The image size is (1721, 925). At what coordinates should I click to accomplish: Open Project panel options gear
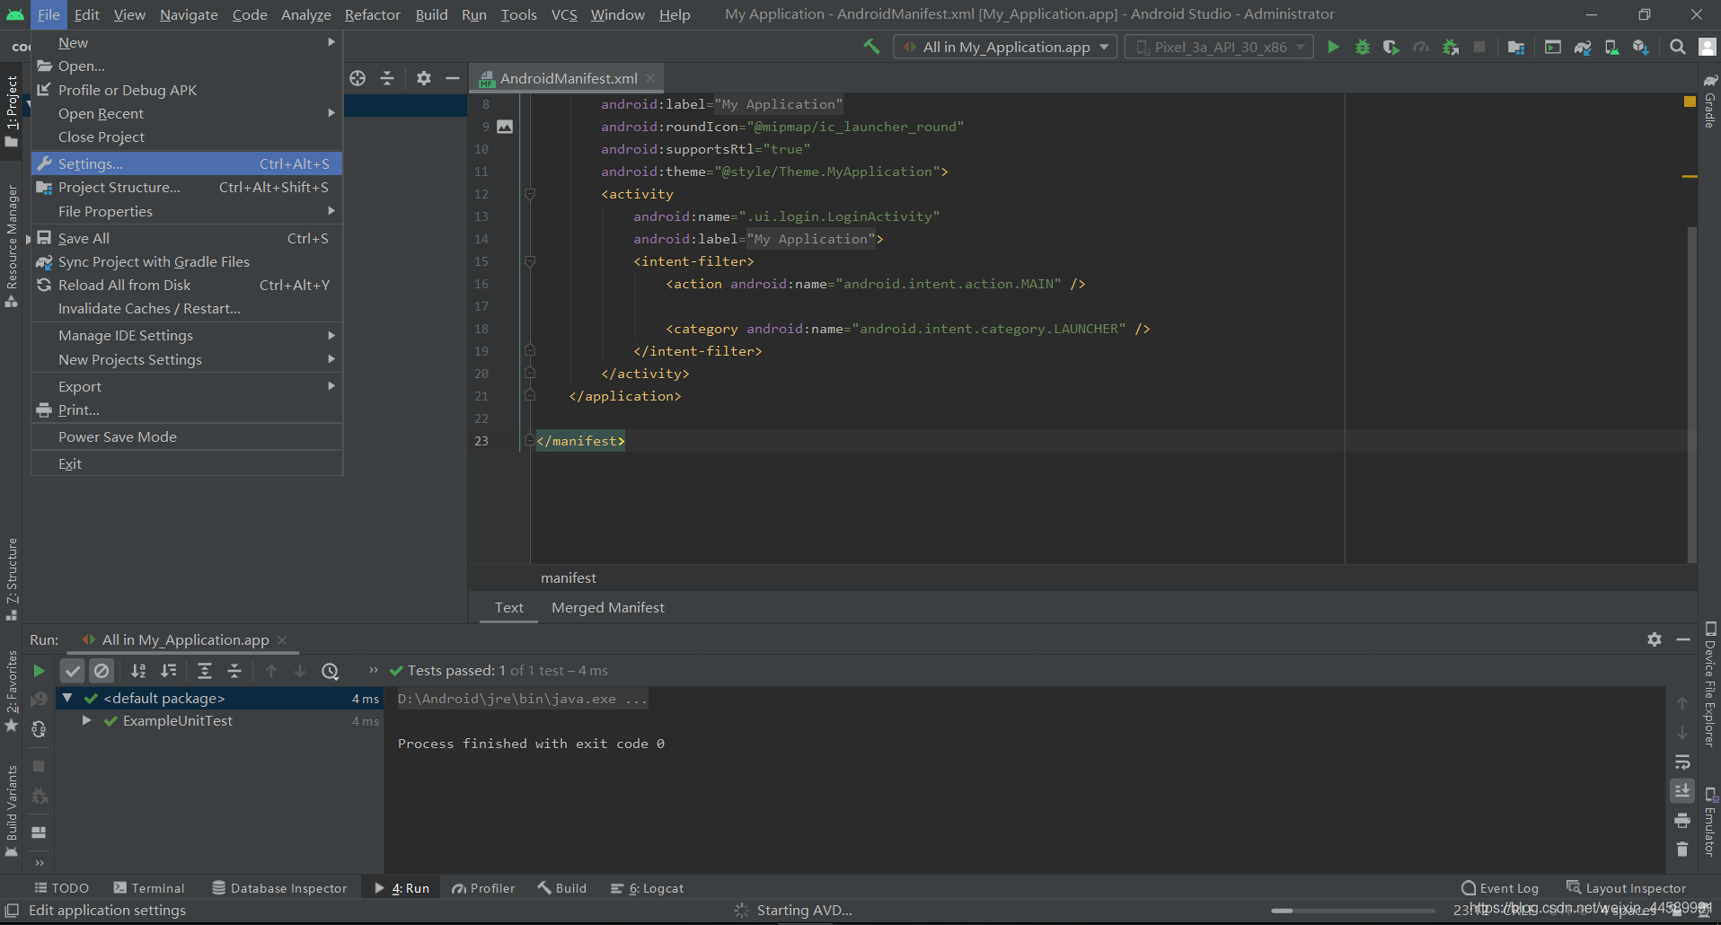(x=424, y=78)
